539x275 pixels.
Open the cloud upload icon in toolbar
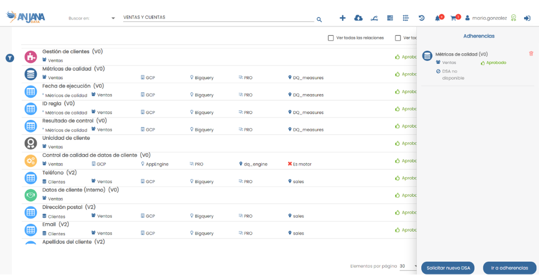click(359, 18)
